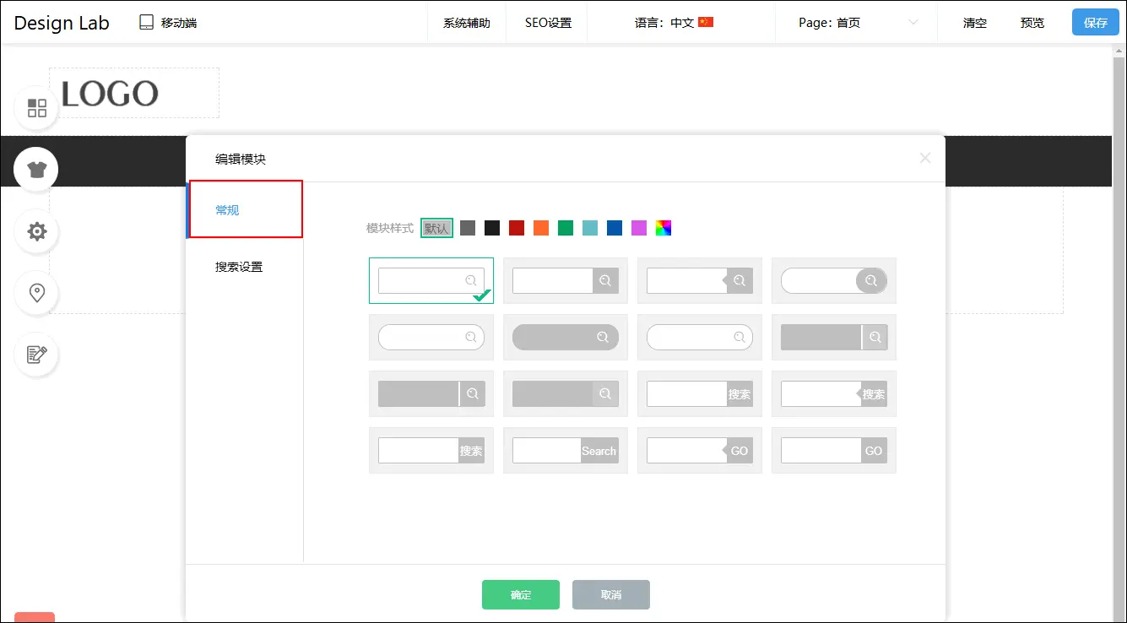The image size is (1127, 623).
Task: Choose the red module style swatch
Action: [x=517, y=228]
